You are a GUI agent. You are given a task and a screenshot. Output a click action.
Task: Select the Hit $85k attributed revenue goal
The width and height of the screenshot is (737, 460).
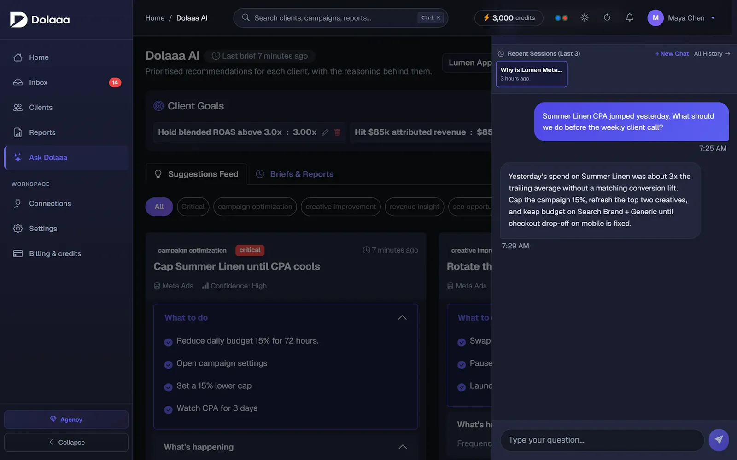tap(421, 132)
